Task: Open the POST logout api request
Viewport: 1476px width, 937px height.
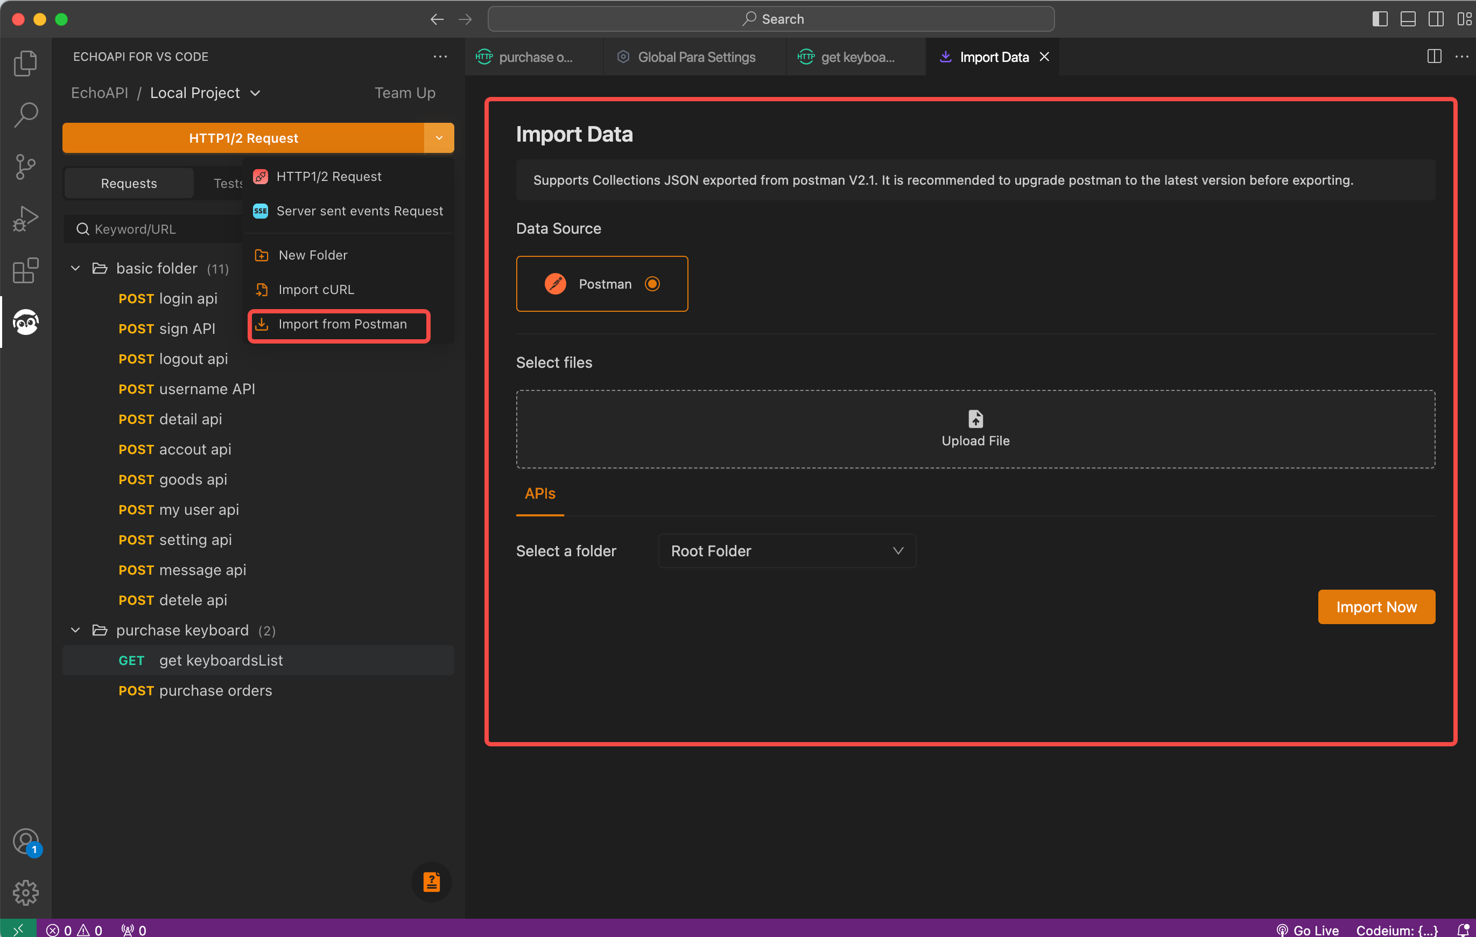Action: click(x=257, y=359)
